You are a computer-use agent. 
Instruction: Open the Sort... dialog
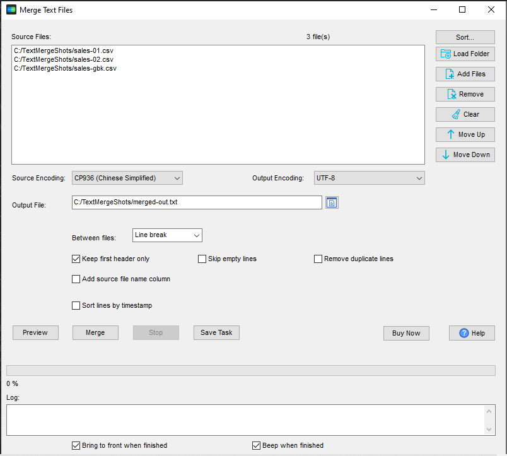465,37
